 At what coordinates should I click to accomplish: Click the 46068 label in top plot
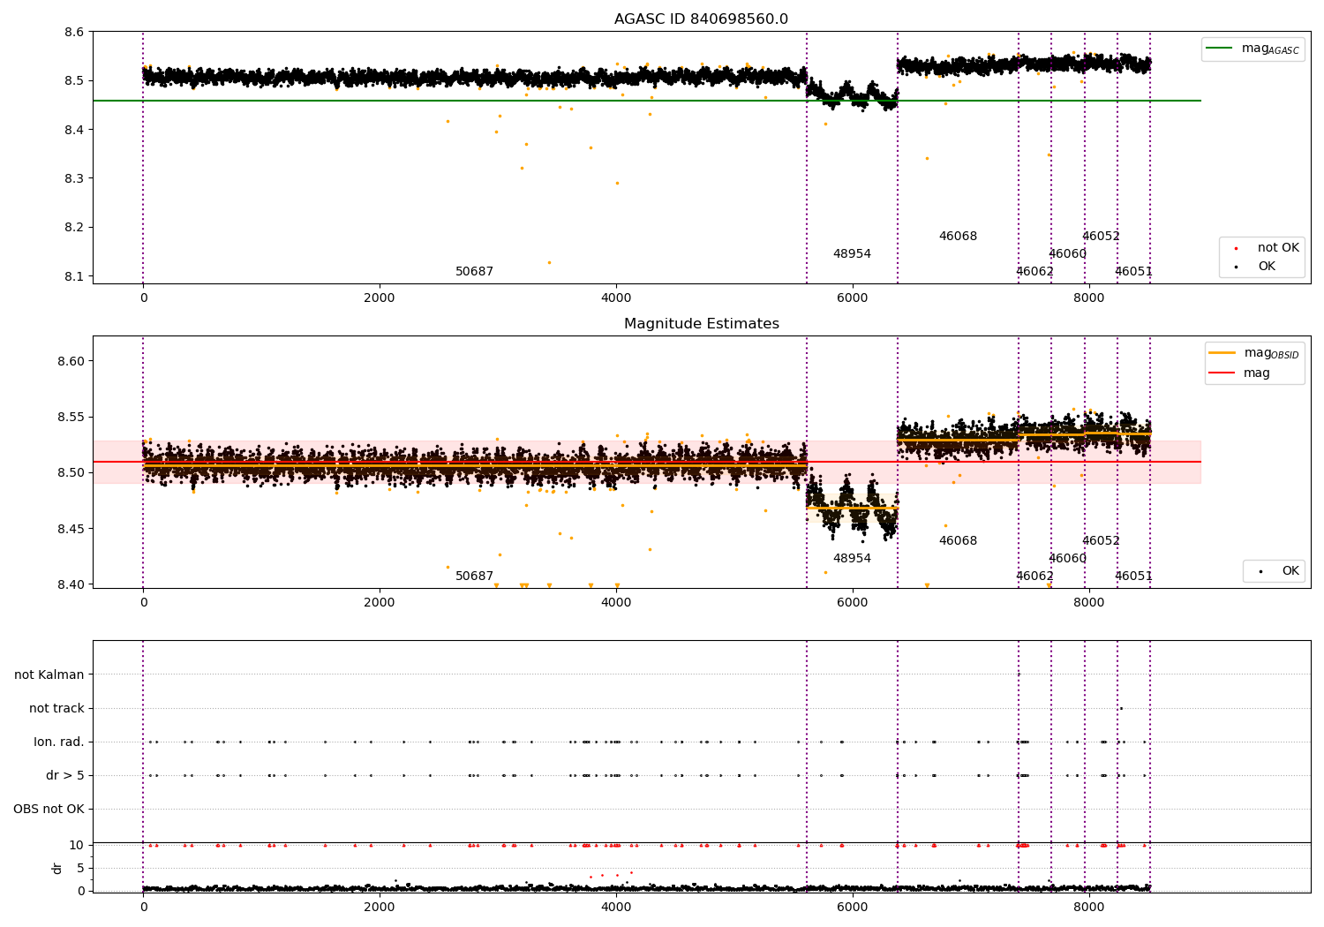pos(958,237)
